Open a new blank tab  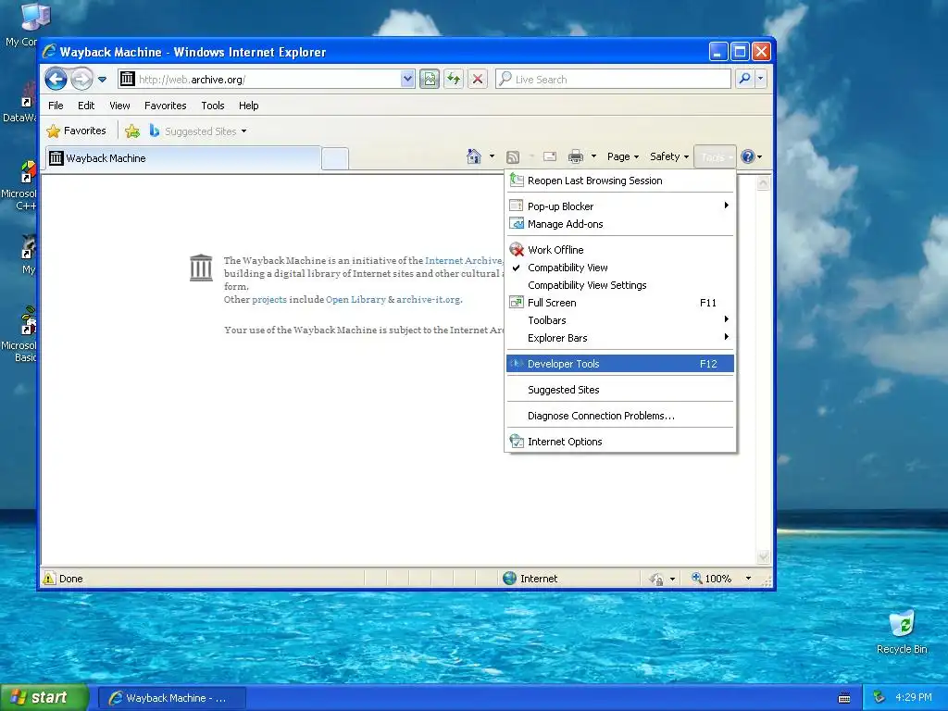coord(335,158)
